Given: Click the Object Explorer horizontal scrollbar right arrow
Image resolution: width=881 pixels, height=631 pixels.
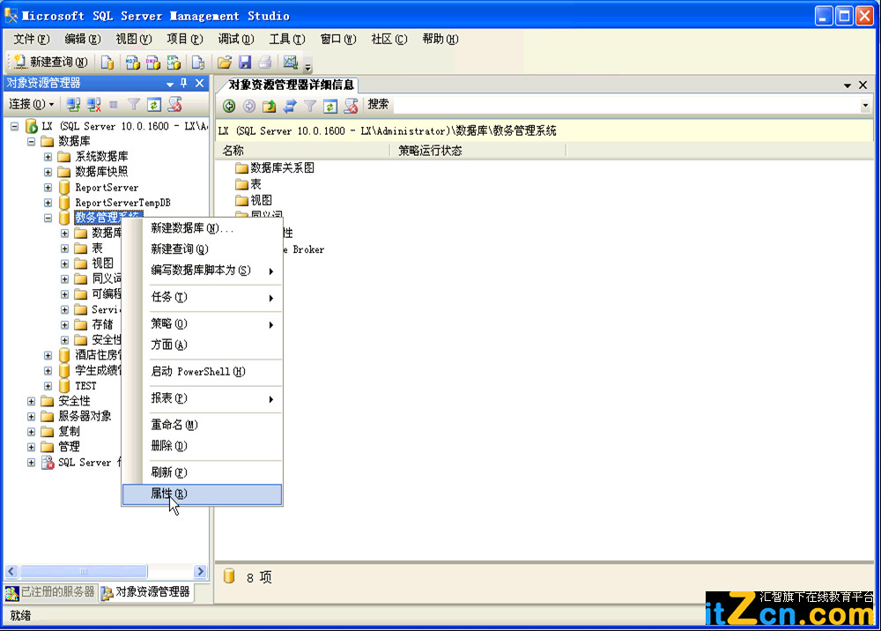Looking at the screenshot, I should (200, 571).
